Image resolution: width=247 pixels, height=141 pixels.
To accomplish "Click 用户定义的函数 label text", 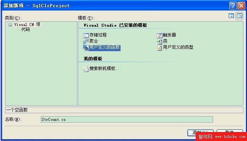I will point(105,47).
